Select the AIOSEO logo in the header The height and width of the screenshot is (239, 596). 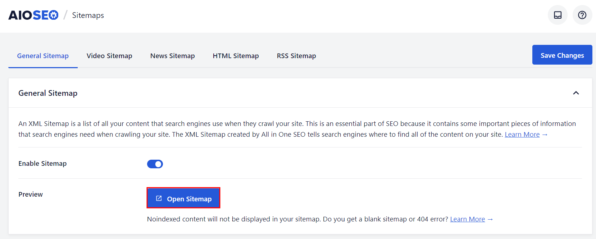click(x=33, y=15)
